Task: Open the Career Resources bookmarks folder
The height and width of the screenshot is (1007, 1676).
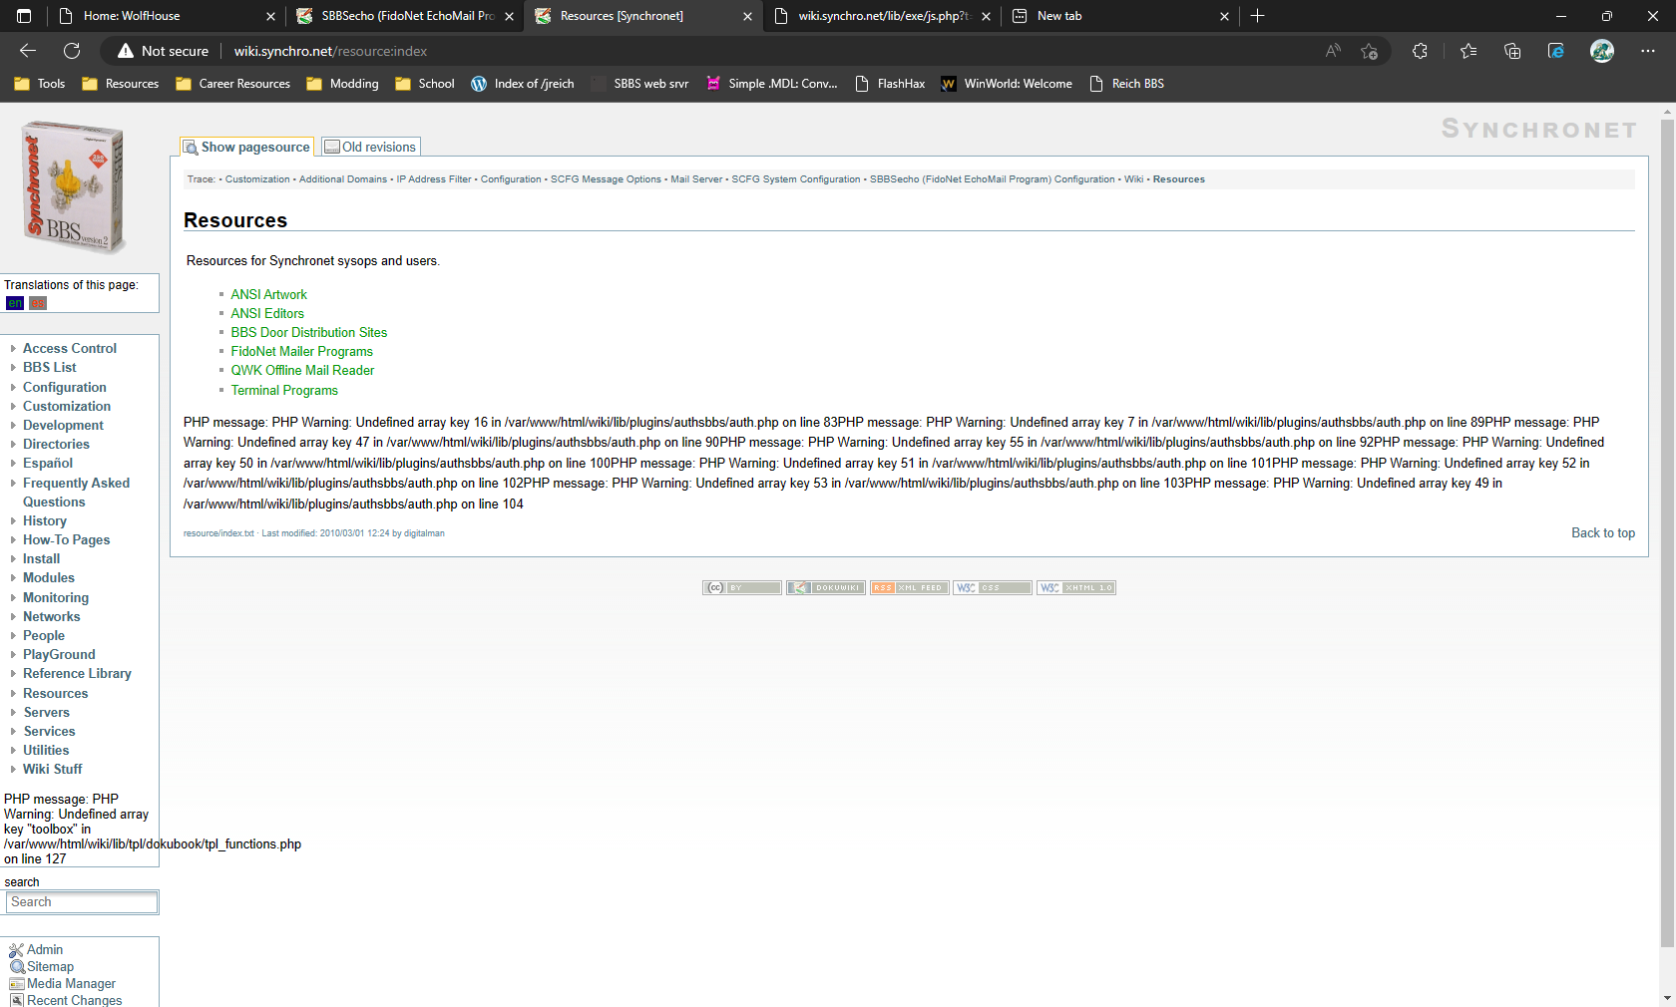Action: click(233, 84)
